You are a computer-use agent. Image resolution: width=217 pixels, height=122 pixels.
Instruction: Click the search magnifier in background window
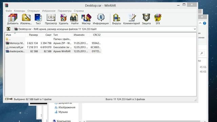pyautogui.click(x=202, y=53)
